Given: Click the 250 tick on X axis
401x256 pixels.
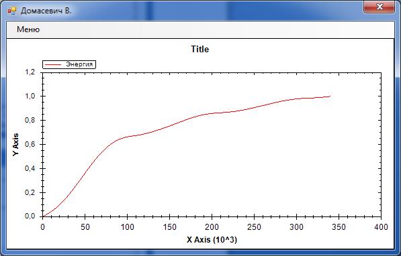Looking at the screenshot, I should point(254,227).
